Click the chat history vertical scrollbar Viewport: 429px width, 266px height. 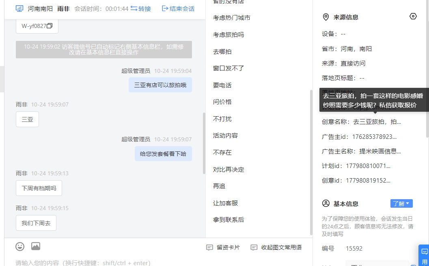click(x=204, y=143)
